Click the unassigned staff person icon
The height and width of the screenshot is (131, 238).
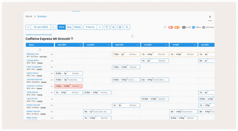pyautogui.click(x=40, y=50)
